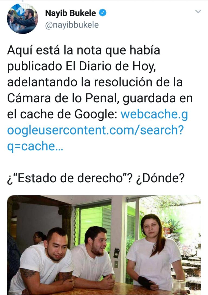This screenshot has height=295, width=208.
Task: Click the blue verified badge
Action: click(x=103, y=13)
